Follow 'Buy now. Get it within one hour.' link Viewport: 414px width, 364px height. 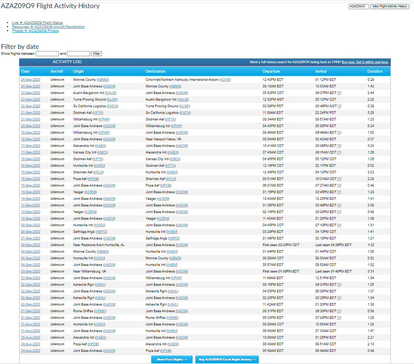[365, 62]
